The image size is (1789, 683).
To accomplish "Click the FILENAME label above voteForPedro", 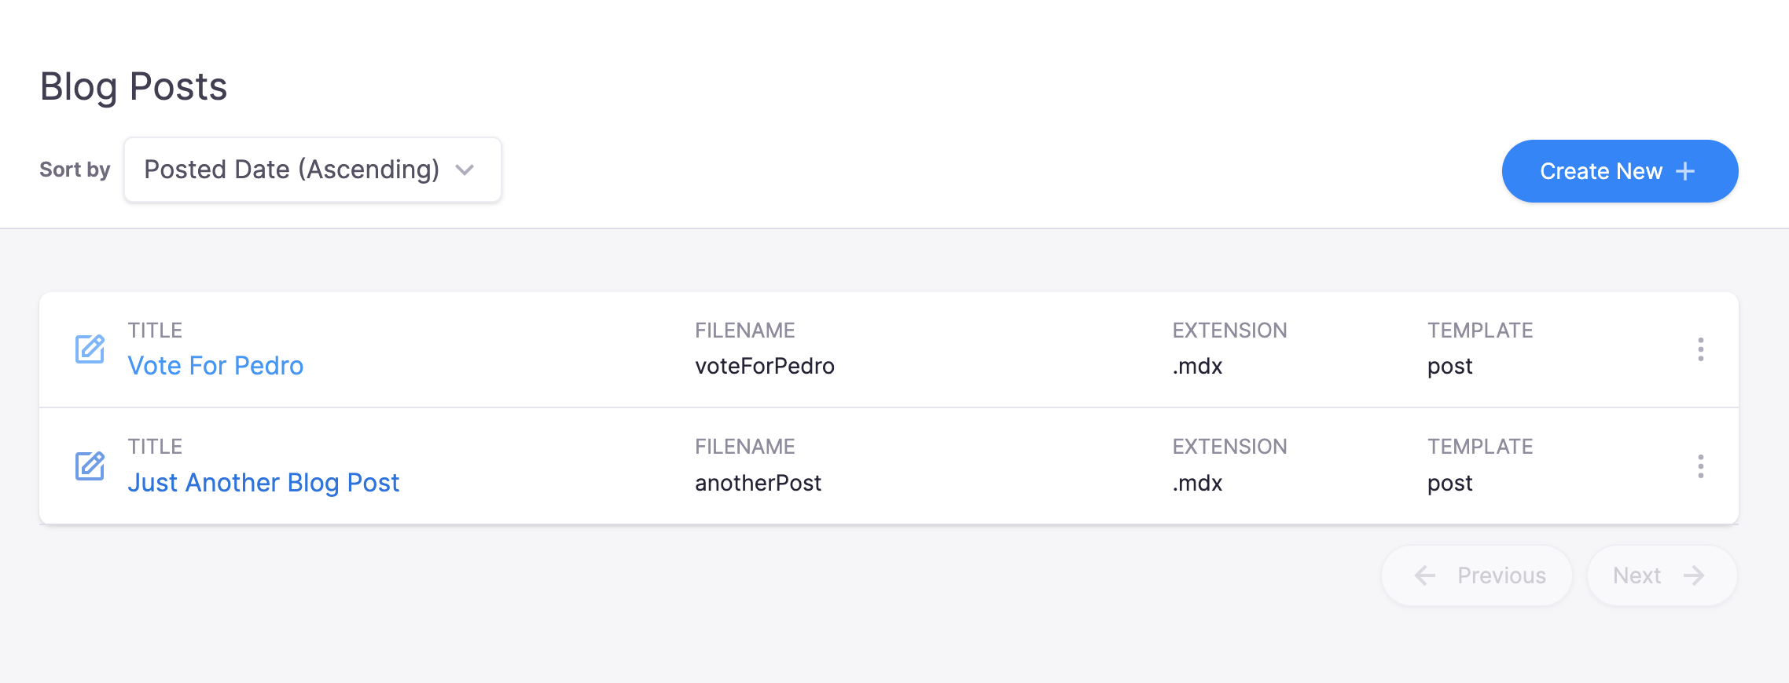I will click(x=744, y=330).
